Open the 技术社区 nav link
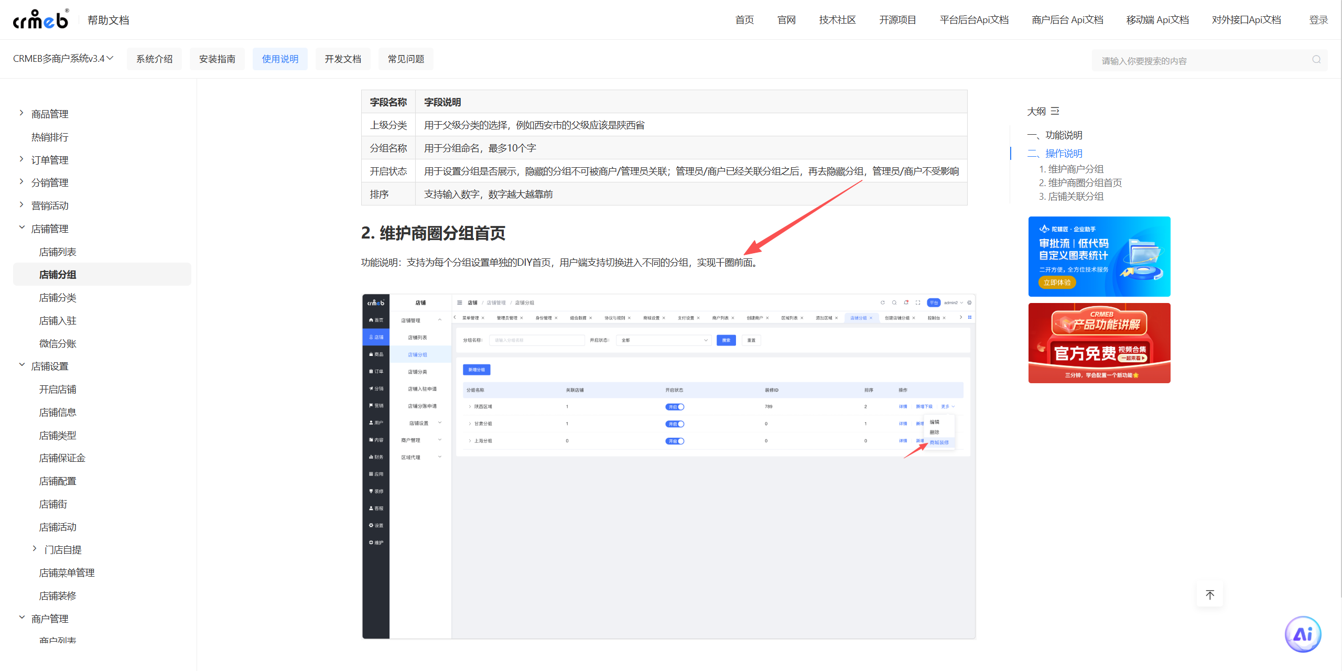This screenshot has width=1342, height=671. pos(837,20)
